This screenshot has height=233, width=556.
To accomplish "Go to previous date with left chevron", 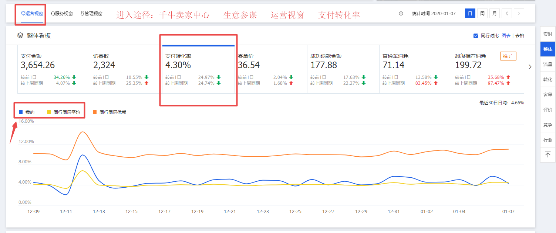I will click(507, 14).
